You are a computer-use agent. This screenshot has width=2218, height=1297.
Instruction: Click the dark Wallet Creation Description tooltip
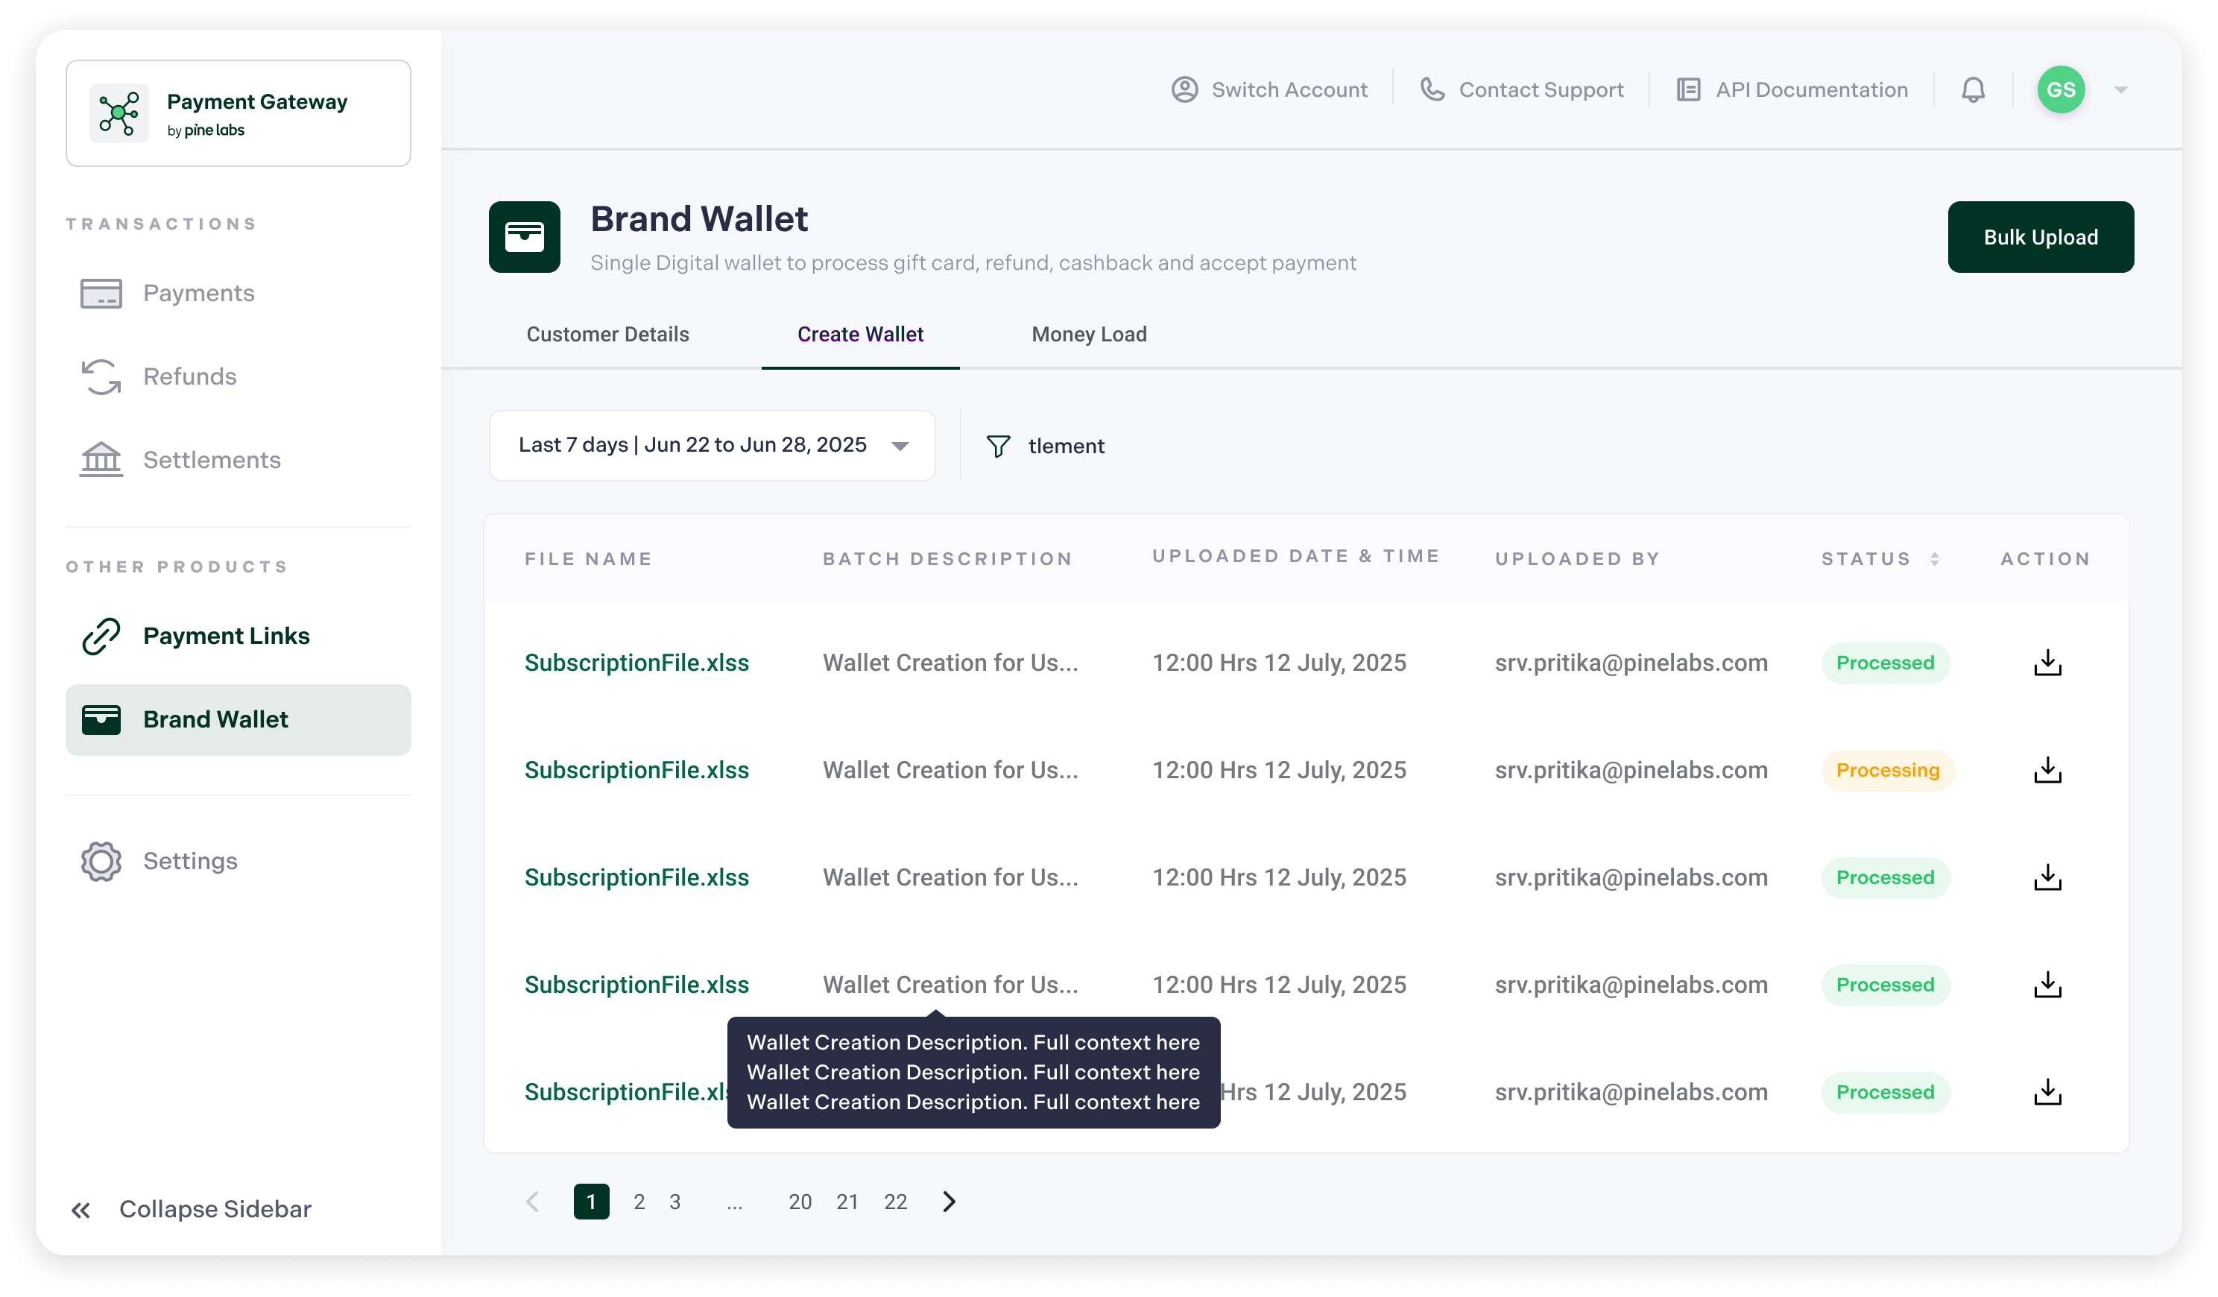click(973, 1073)
